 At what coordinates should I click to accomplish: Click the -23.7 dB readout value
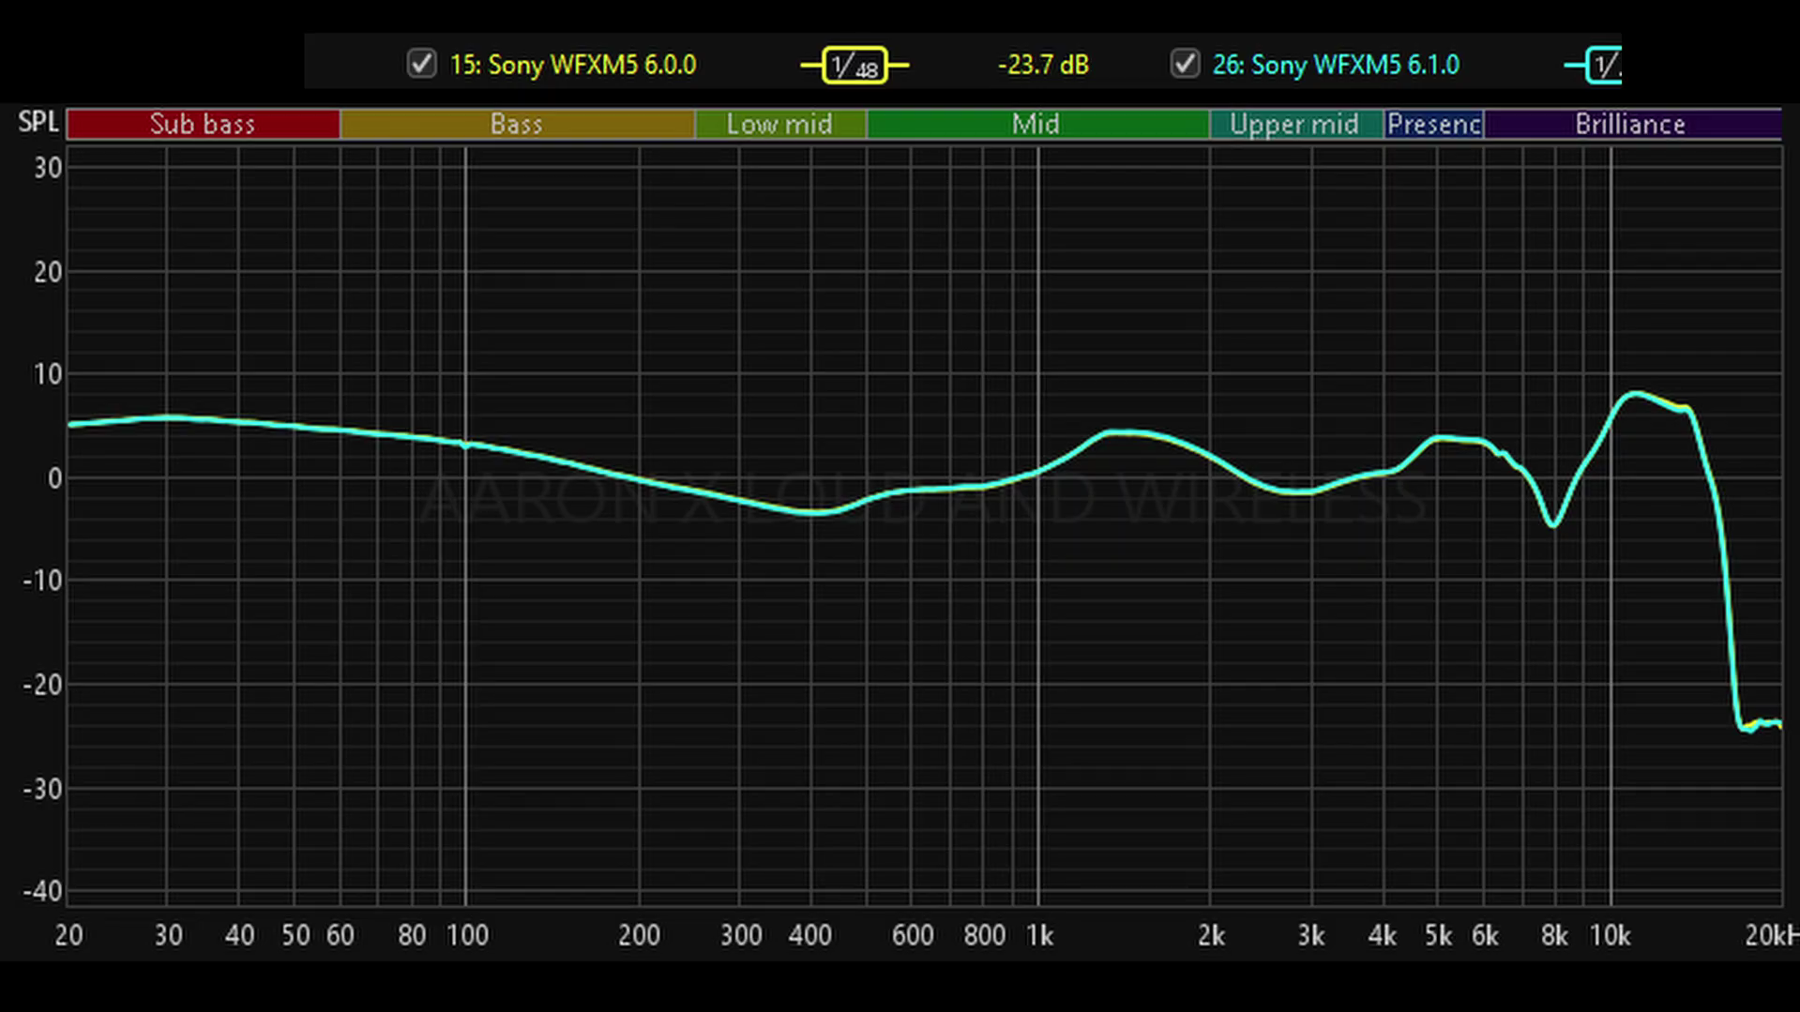[1043, 65]
